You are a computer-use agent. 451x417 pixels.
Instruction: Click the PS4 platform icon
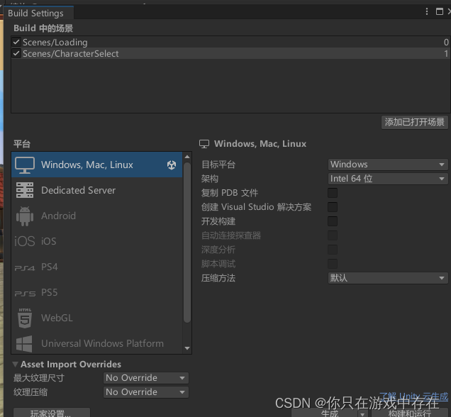click(x=25, y=267)
